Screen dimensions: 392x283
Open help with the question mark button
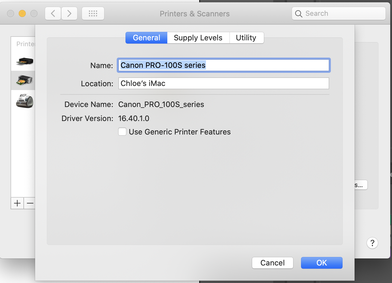pyautogui.click(x=372, y=243)
